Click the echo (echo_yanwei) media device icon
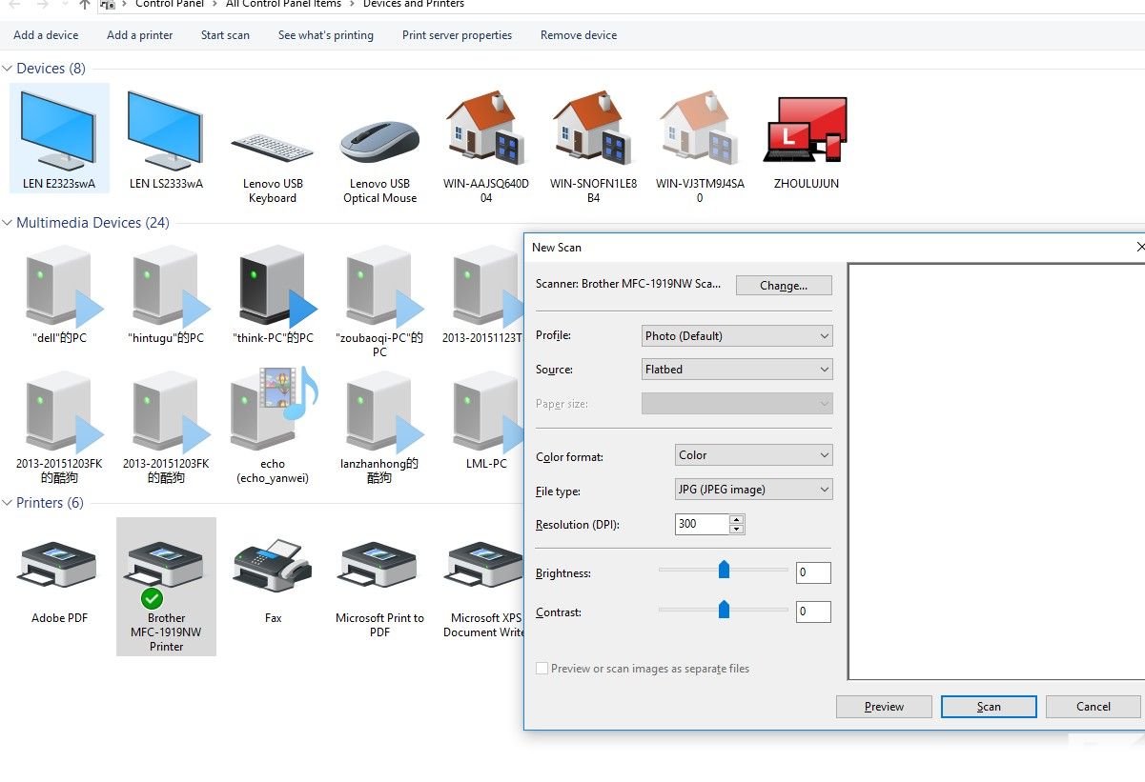 pos(273,410)
